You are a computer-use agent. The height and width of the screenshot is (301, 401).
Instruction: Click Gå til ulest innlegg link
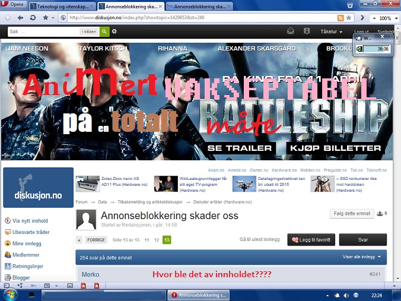[x=259, y=239]
